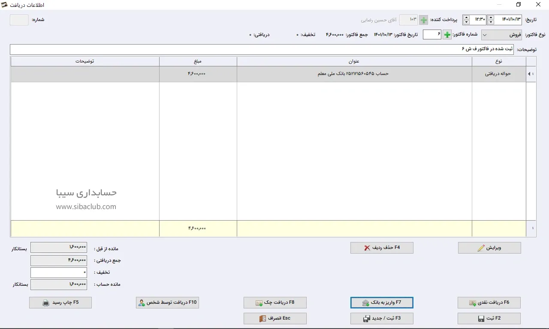The height and width of the screenshot is (329, 549).
Task: Cancel with the Esc انصراف button
Action: coord(275,318)
